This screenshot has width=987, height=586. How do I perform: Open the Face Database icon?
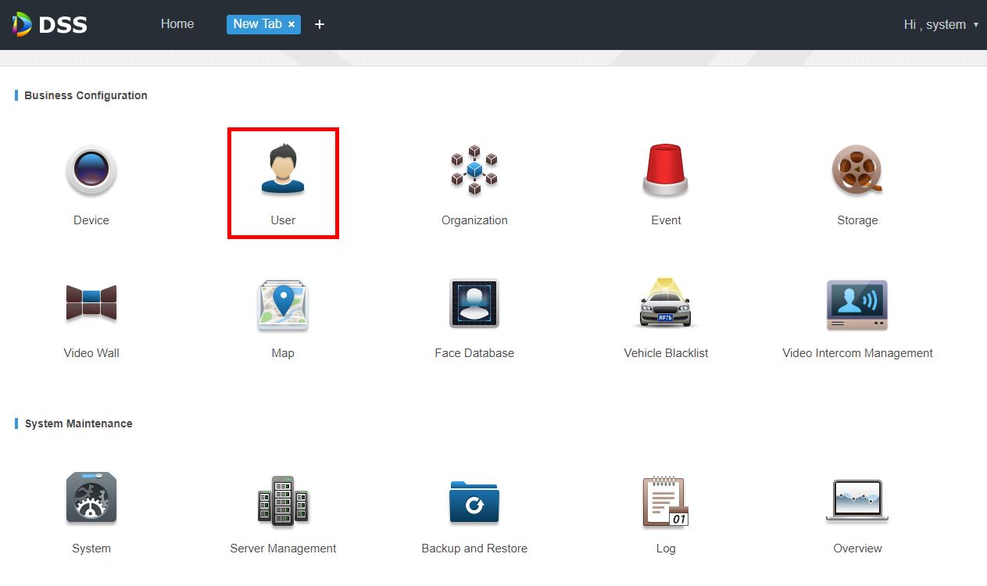pos(474,303)
